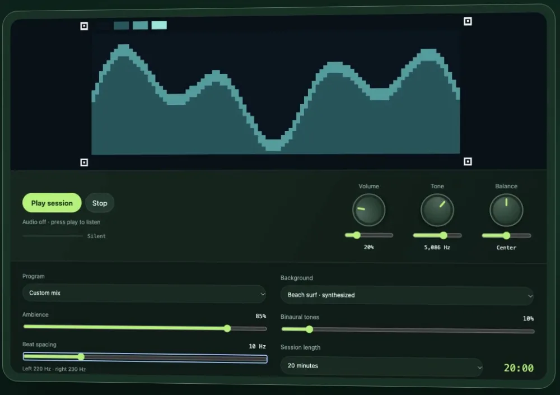Image resolution: width=560 pixels, height=395 pixels.
Task: Turn the Volume knob
Action: point(368,210)
